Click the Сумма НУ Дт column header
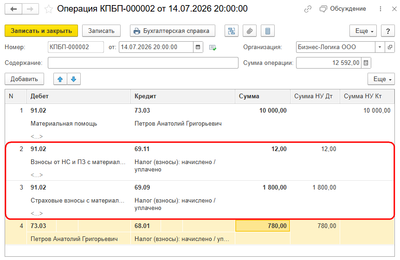400x260 pixels. [315, 96]
